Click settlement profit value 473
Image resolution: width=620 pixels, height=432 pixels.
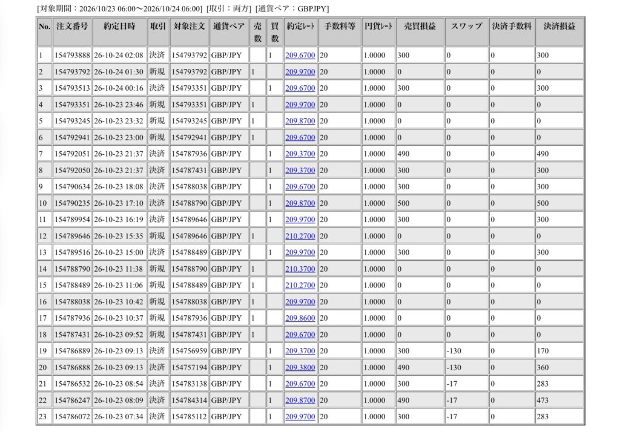click(x=542, y=400)
